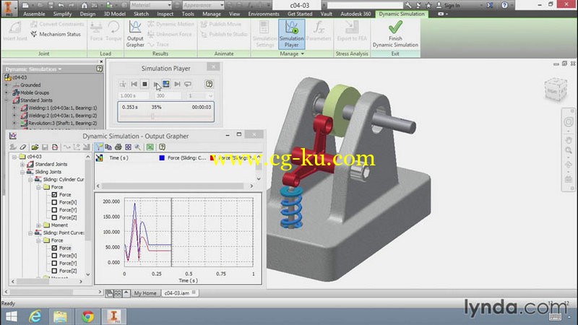The image size is (578, 325).
Task: Open Simulation Settings in ribbon
Action: coord(264,34)
